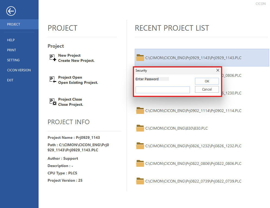This screenshot has width=270, height=208.
Task: Select the PROJECT menu item
Action: pyautogui.click(x=14, y=24)
